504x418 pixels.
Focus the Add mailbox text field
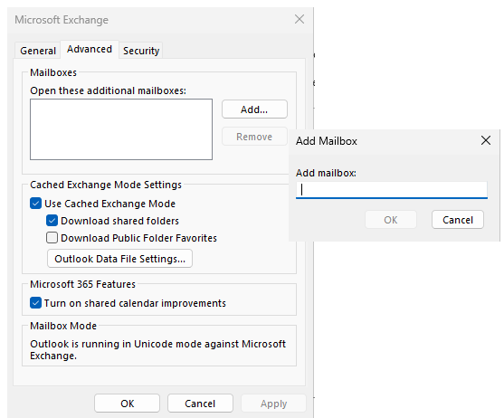coord(392,190)
